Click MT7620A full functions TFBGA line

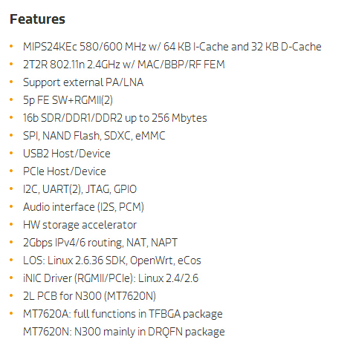(x=123, y=314)
